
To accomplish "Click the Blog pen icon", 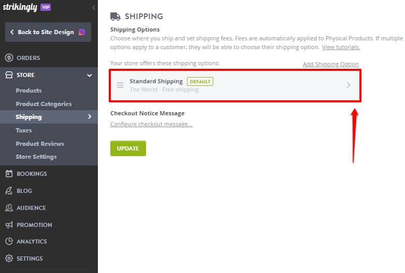I will [9, 191].
